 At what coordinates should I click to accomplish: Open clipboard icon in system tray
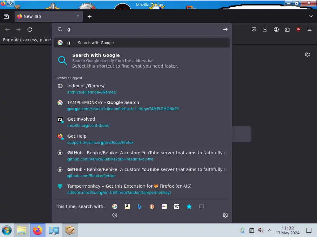(251, 230)
